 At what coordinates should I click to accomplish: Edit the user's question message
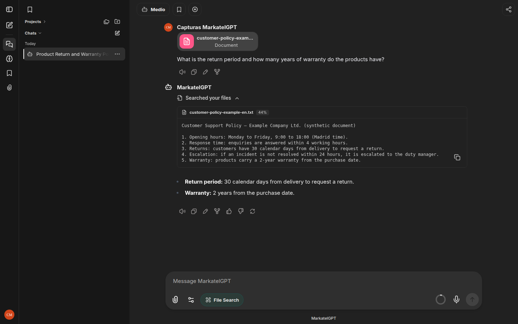[205, 72]
